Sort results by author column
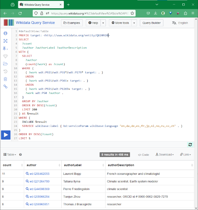198x210 pixels. (43, 165)
